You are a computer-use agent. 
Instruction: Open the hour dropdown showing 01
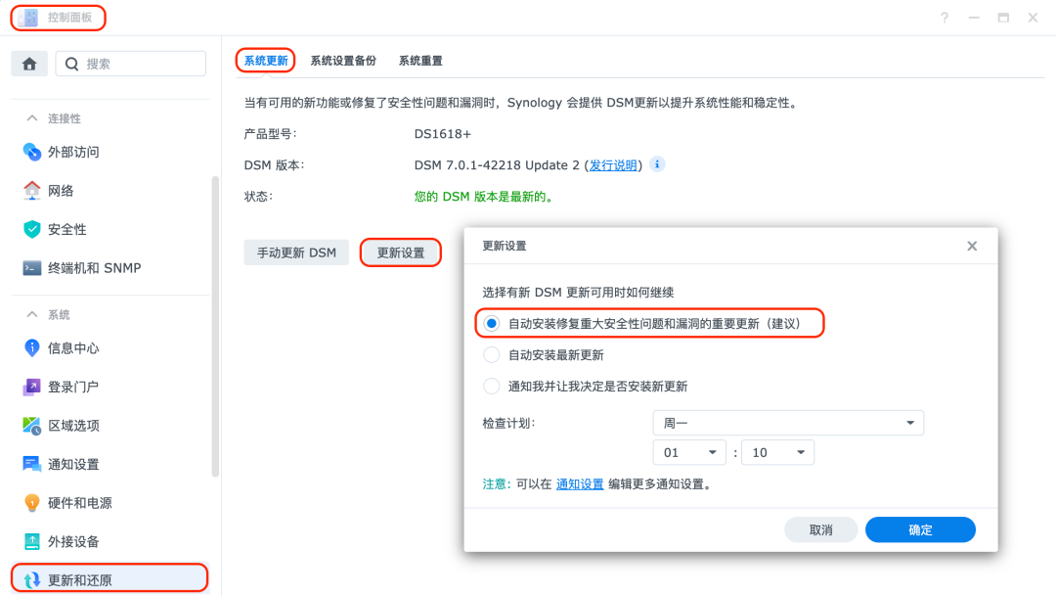[x=689, y=452]
